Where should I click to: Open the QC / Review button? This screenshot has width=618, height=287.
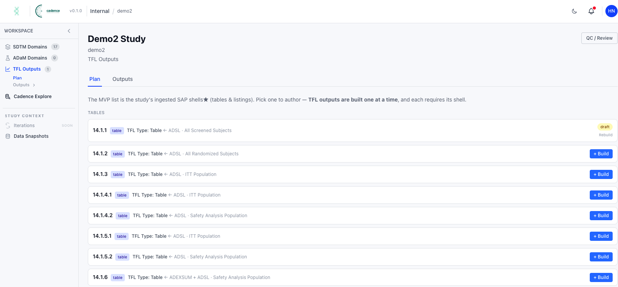599,38
